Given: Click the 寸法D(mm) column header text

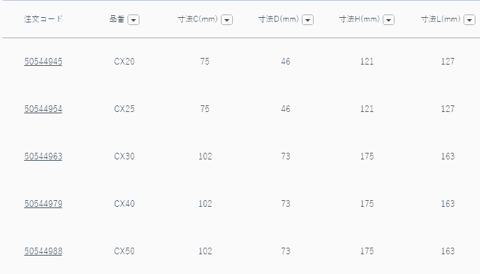Looking at the screenshot, I should click(x=279, y=19).
